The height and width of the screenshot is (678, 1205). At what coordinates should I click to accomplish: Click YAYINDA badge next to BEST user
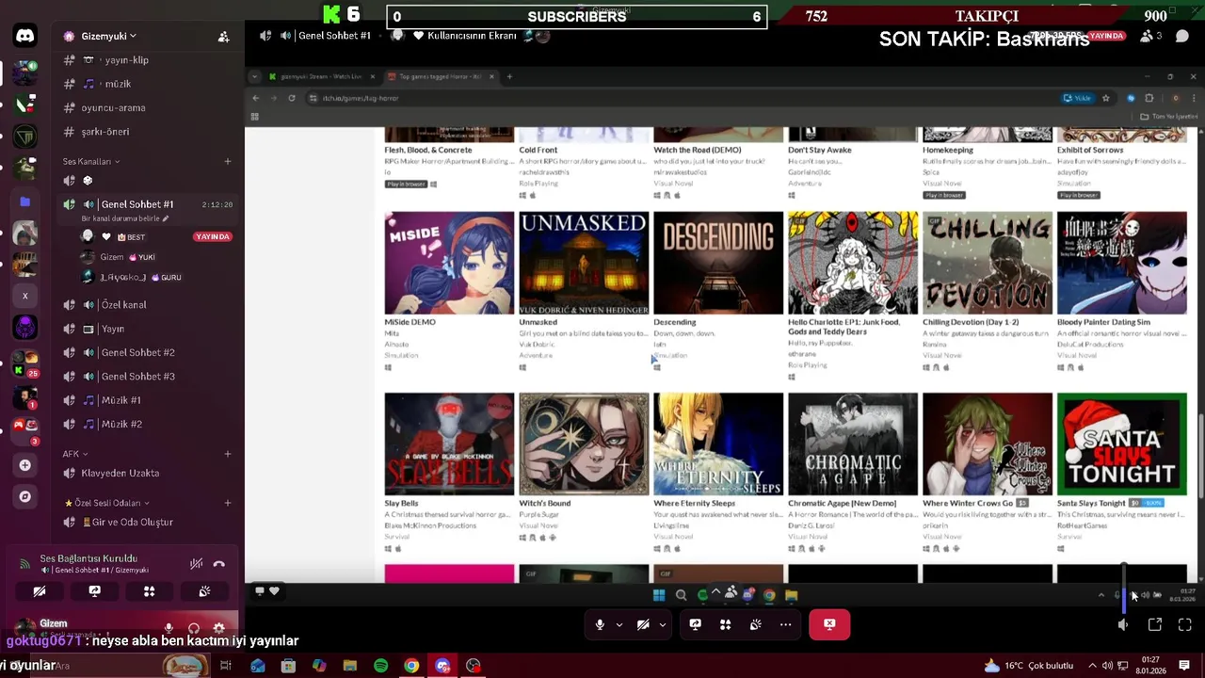click(213, 236)
